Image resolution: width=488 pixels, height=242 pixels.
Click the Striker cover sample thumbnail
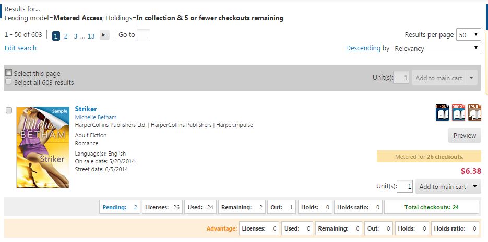43,147
